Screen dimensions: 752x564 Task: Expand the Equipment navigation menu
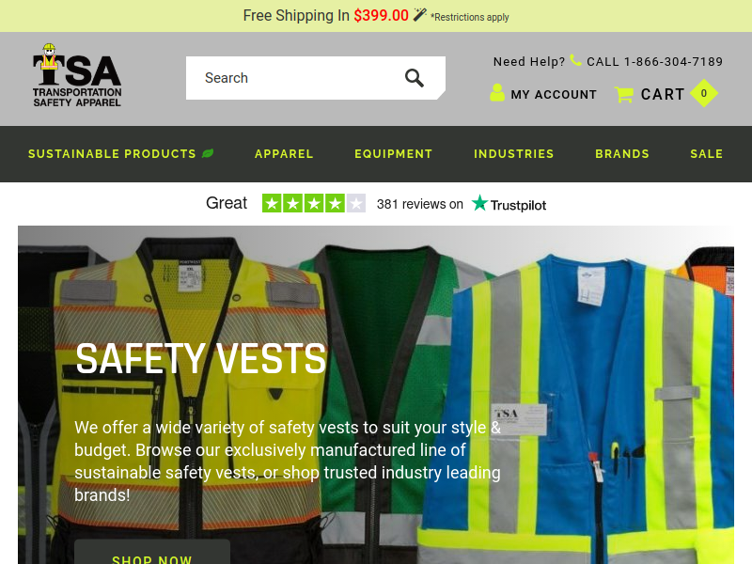pyautogui.click(x=393, y=154)
